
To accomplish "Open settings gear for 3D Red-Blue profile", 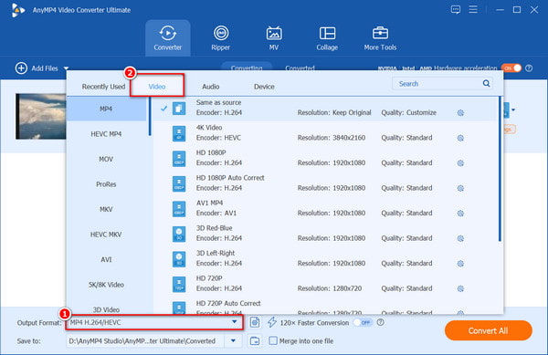I will tap(460, 238).
